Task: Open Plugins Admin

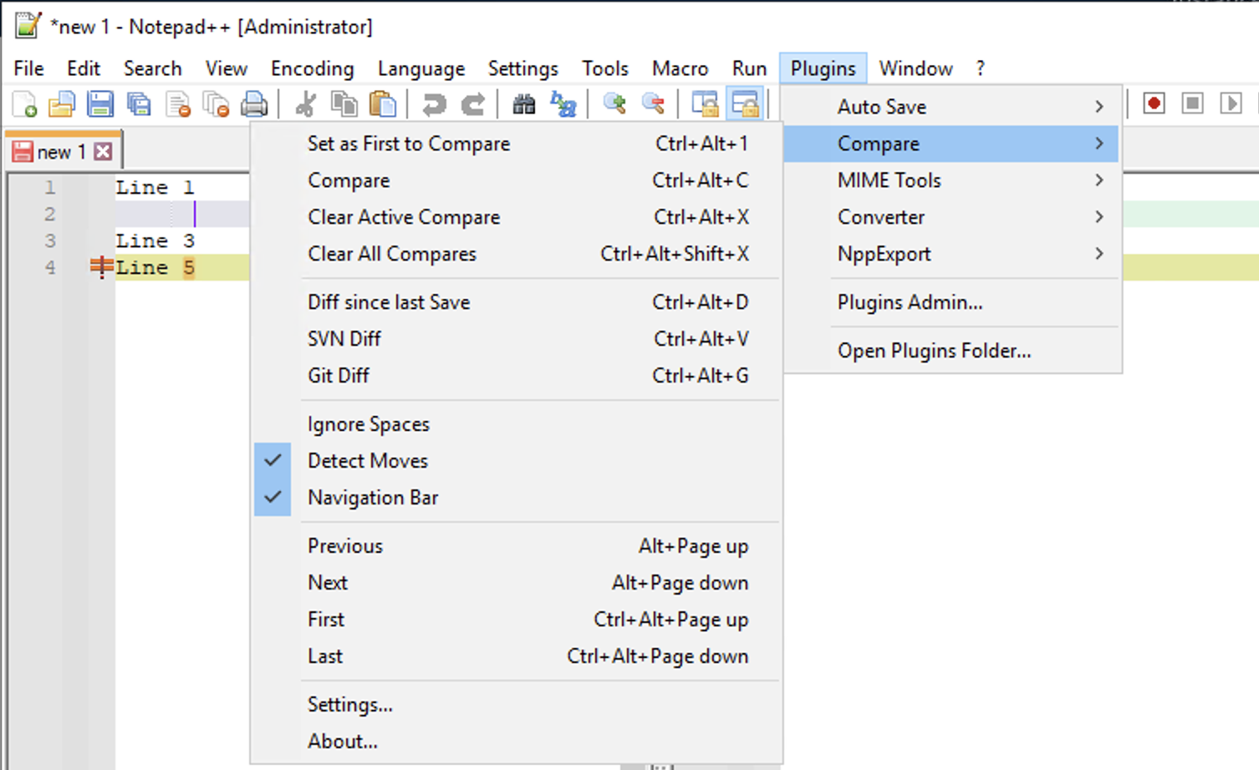Action: [x=910, y=302]
